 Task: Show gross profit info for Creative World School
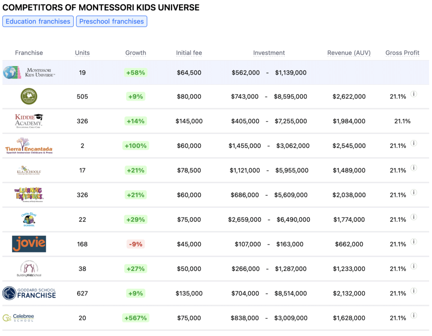[413, 217]
